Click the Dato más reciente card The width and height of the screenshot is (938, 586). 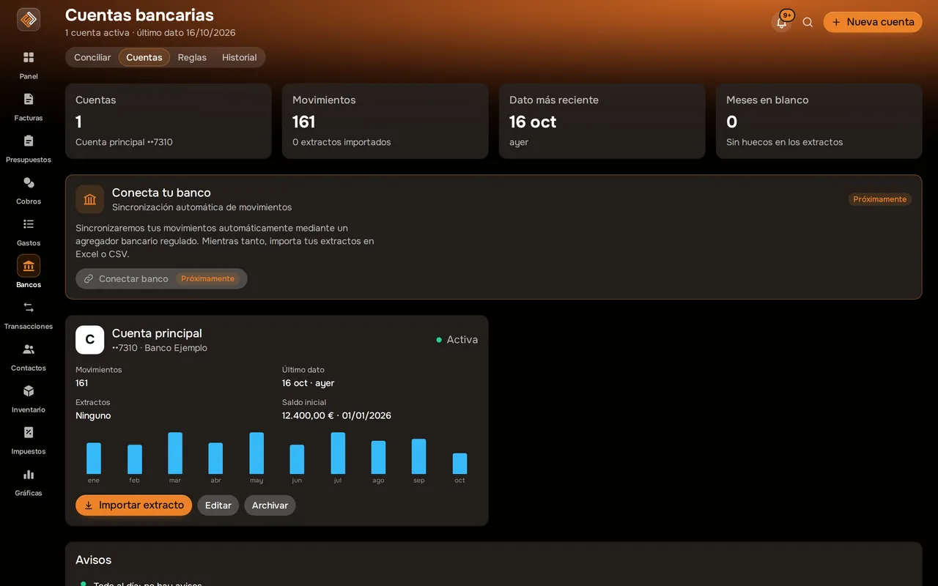(x=602, y=121)
